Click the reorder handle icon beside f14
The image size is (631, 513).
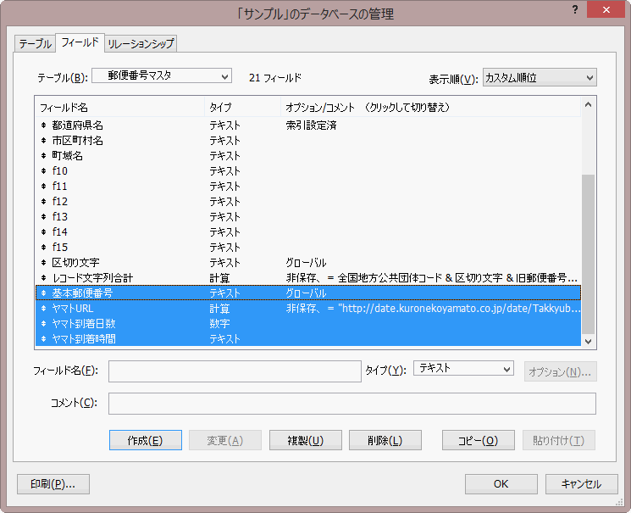coord(43,232)
